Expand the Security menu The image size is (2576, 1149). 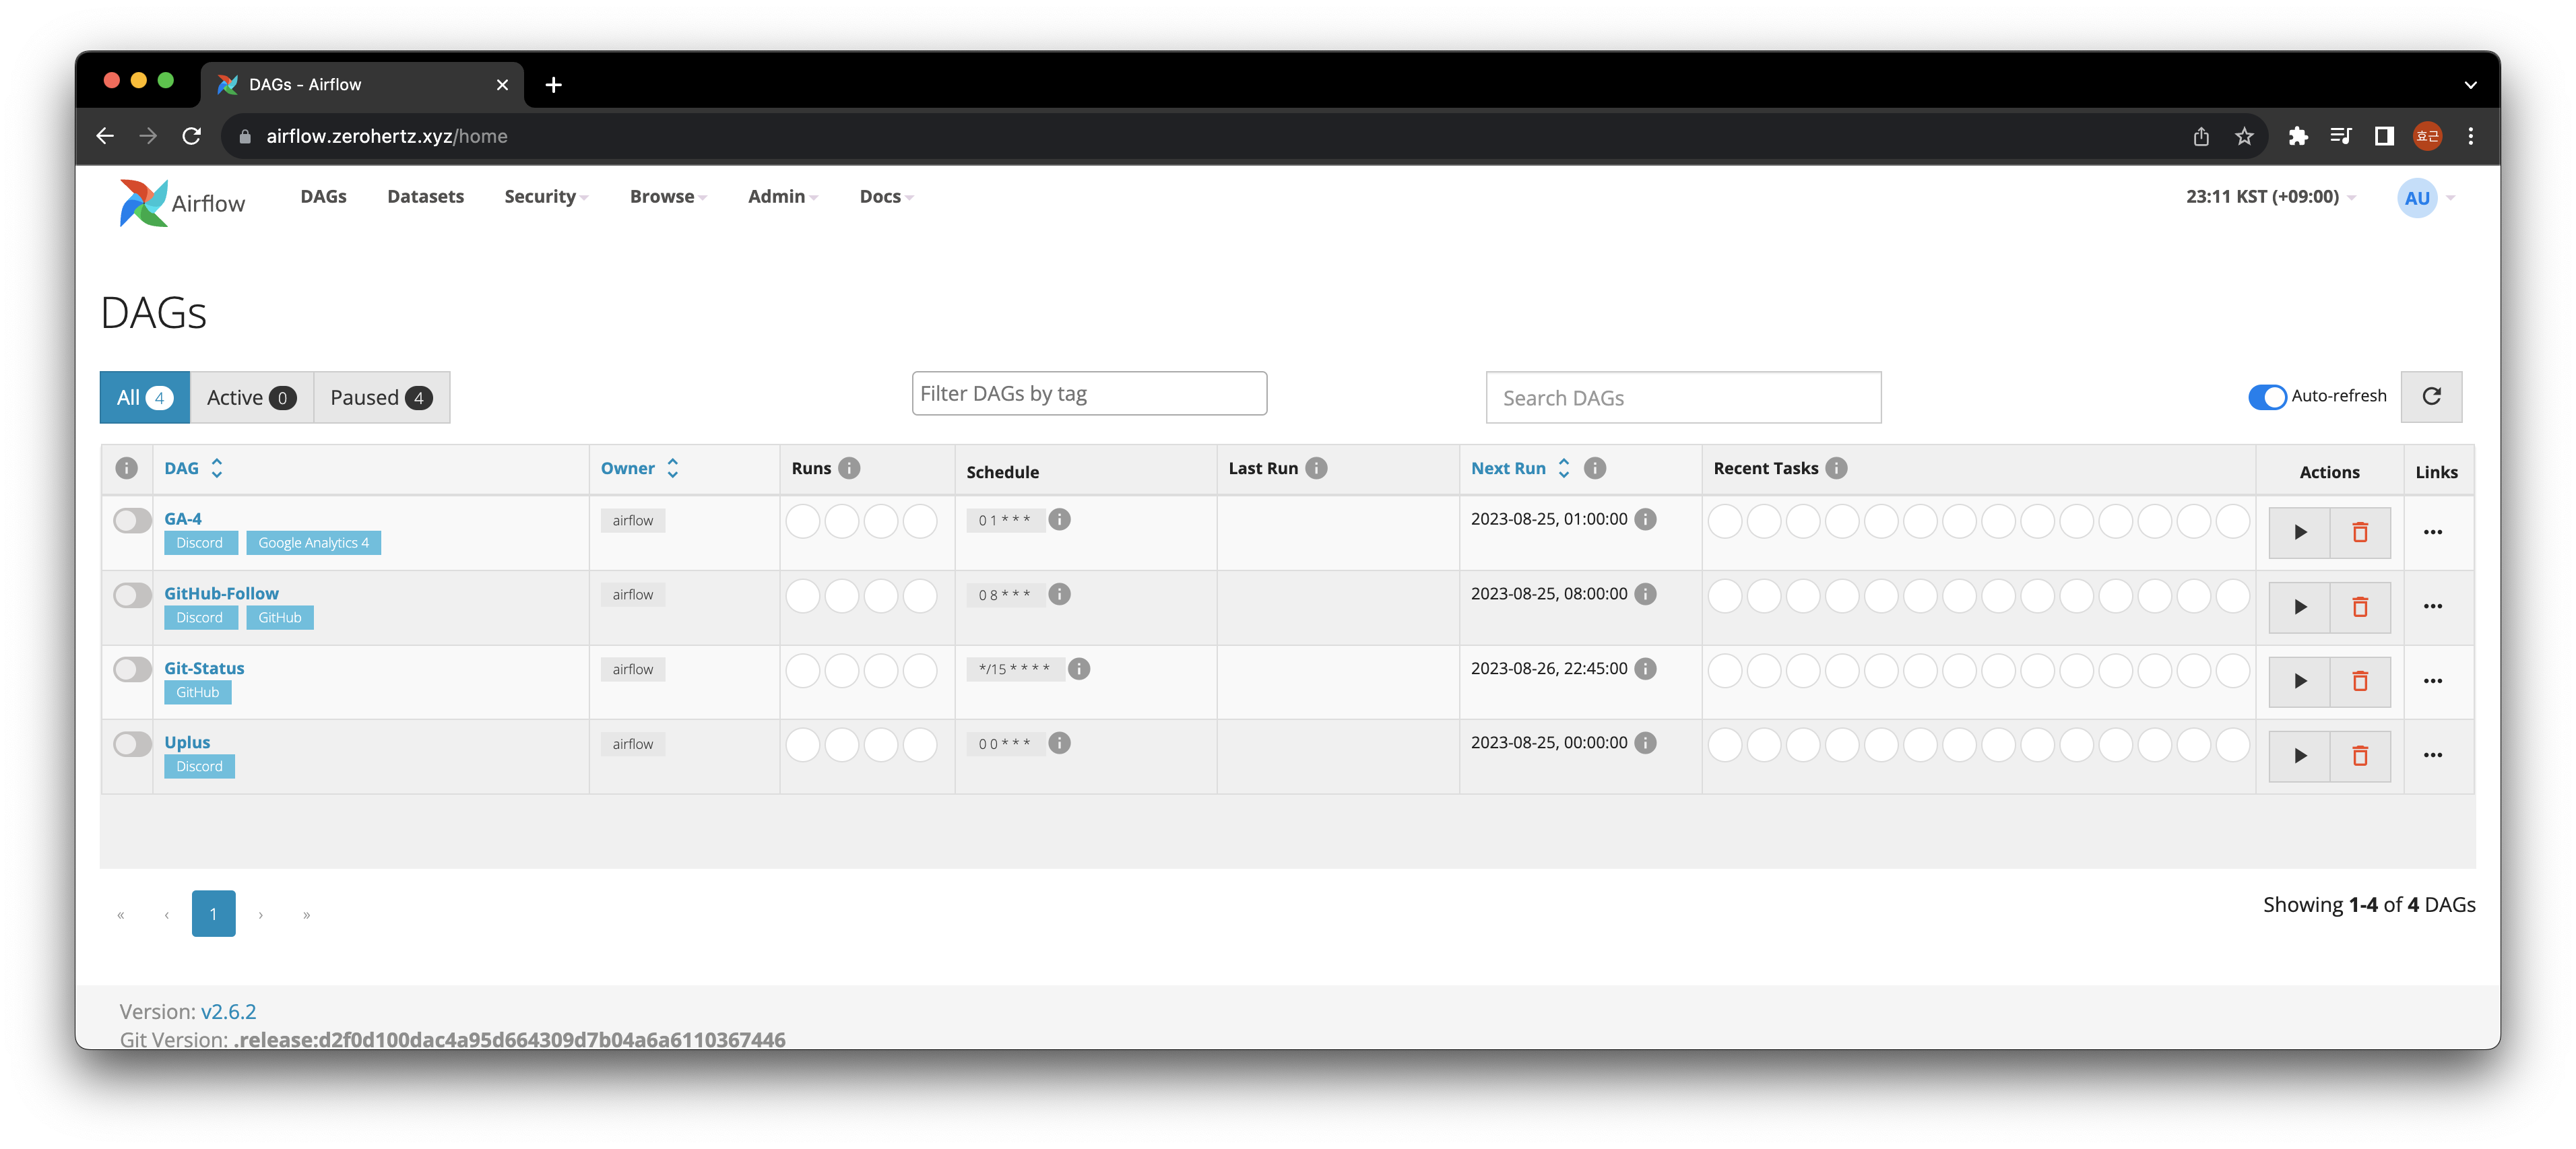point(542,195)
